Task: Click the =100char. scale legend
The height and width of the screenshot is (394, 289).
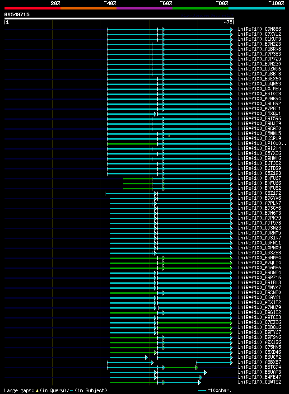Action: click(215, 391)
